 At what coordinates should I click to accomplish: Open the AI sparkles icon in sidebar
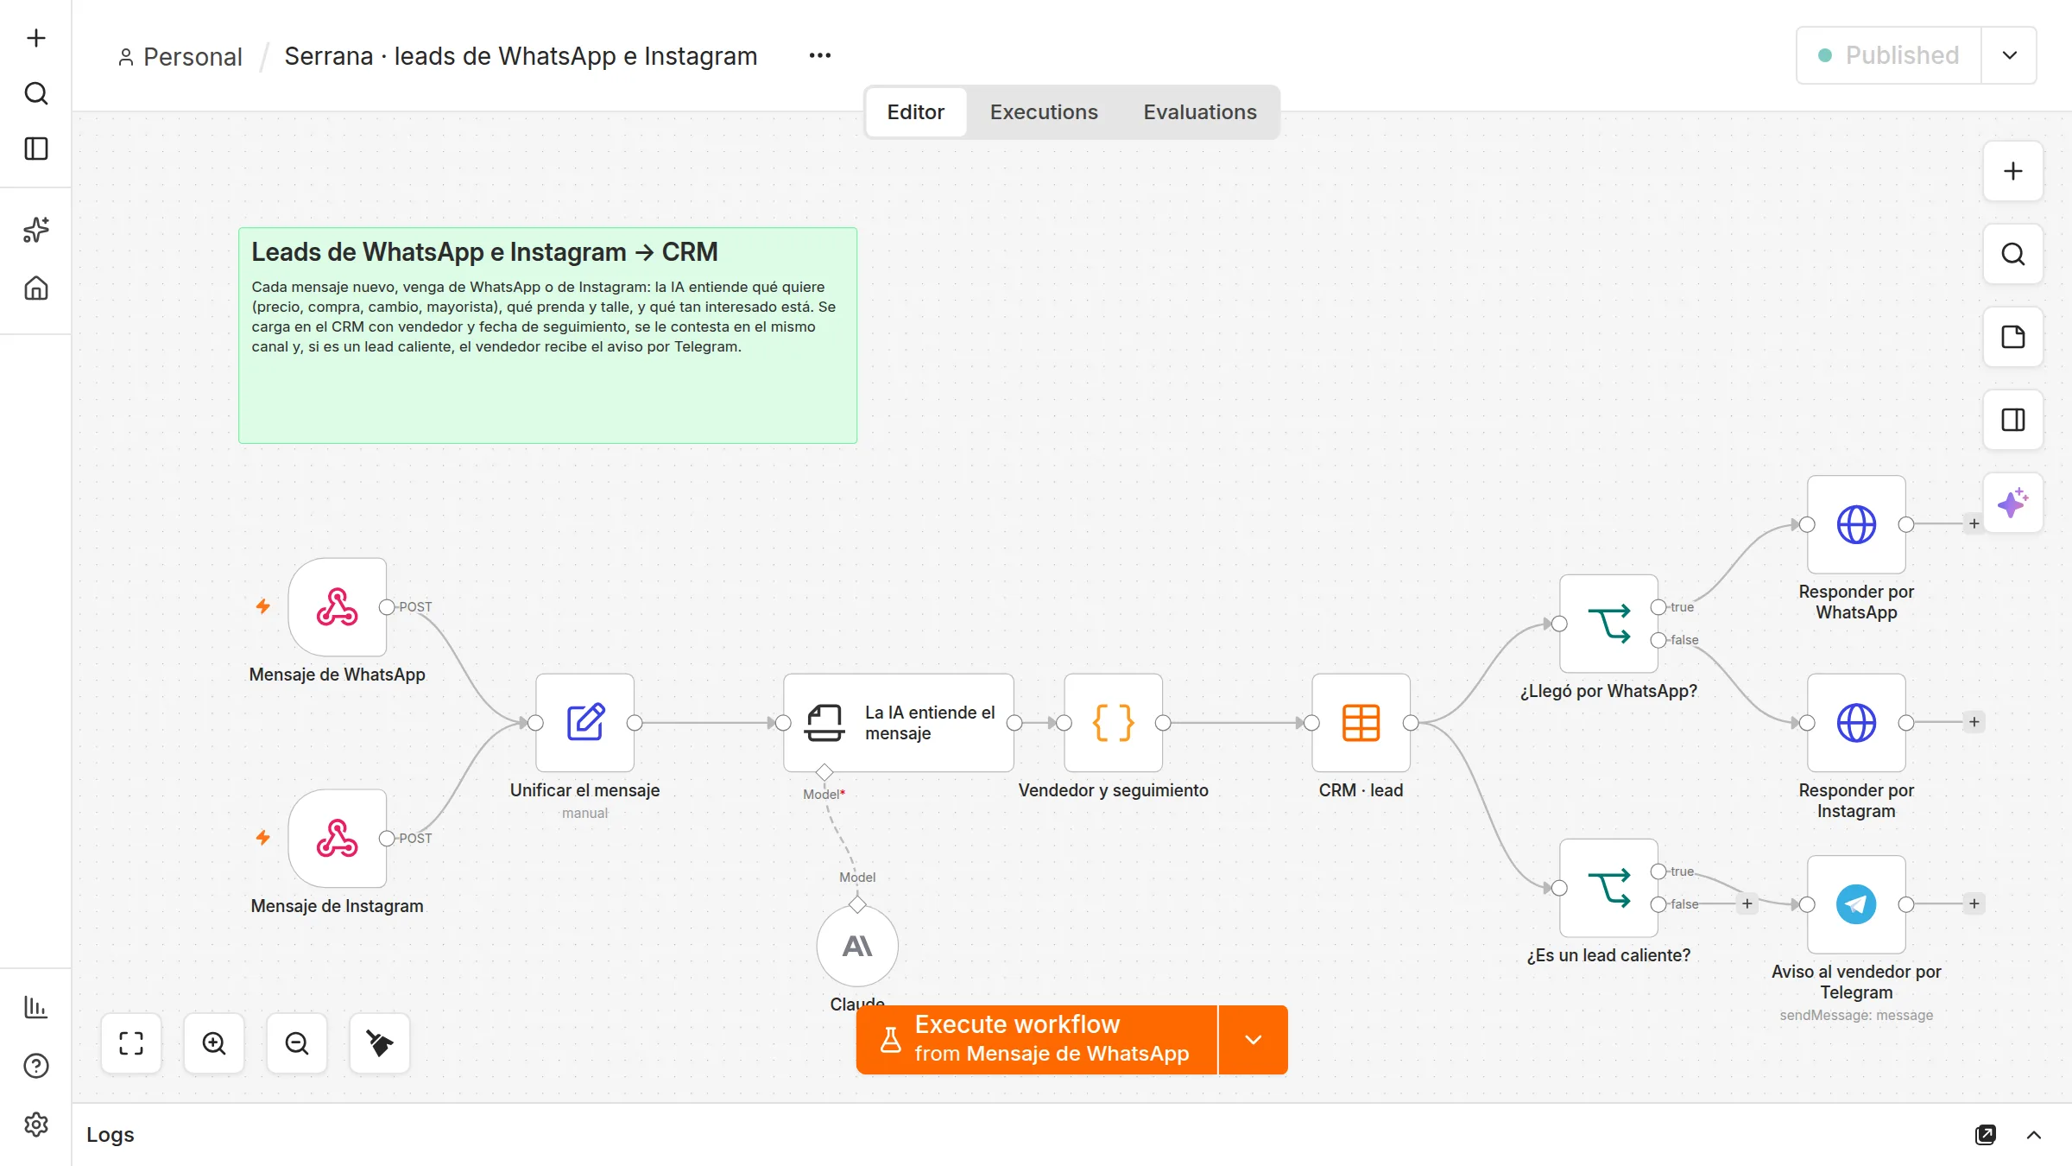(36, 230)
